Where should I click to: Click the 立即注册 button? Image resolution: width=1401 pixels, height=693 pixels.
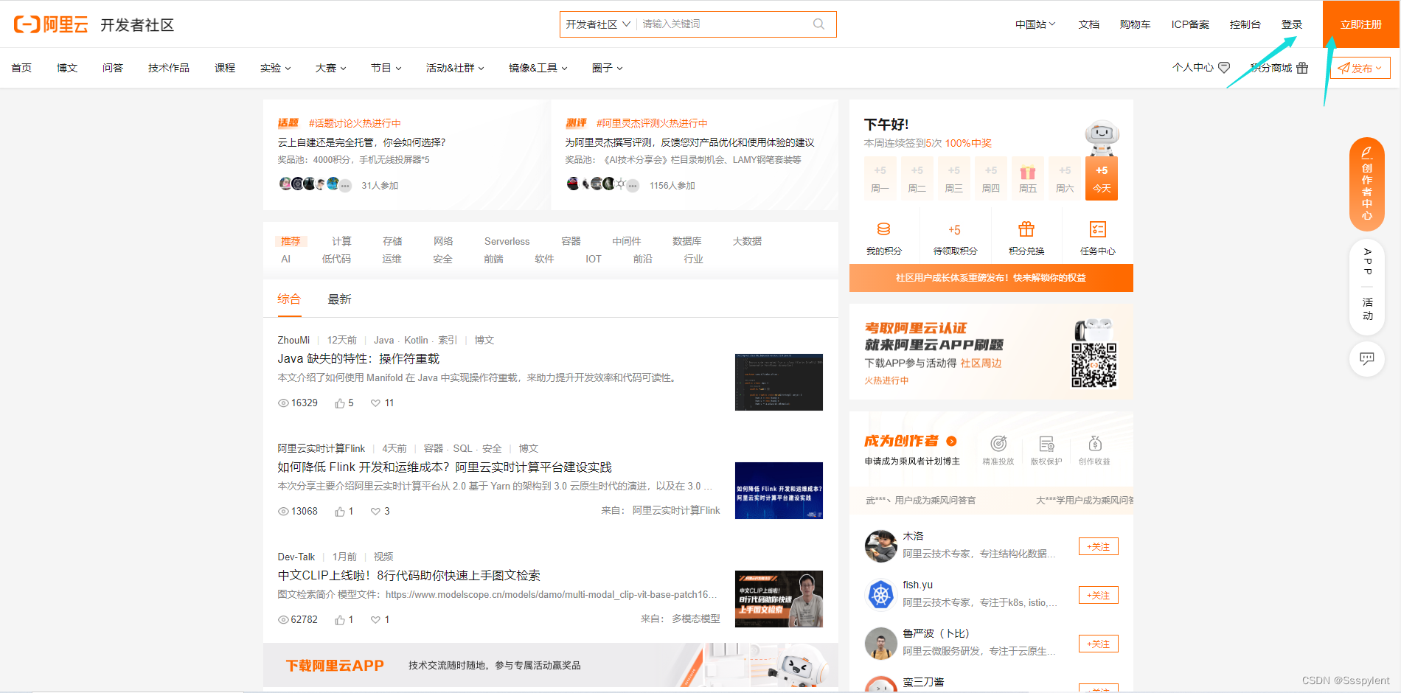[x=1361, y=24]
